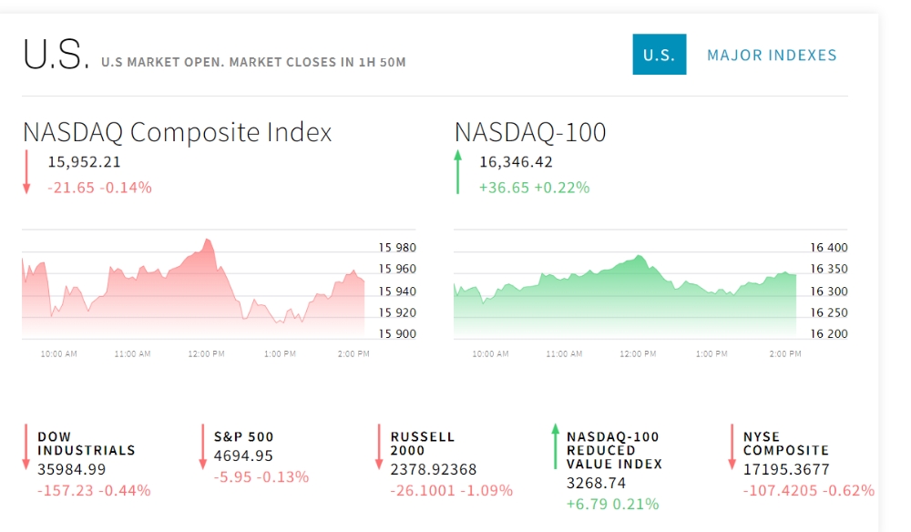
Task: Select the Reduced Value Index value 3268.74
Action: [x=596, y=483]
